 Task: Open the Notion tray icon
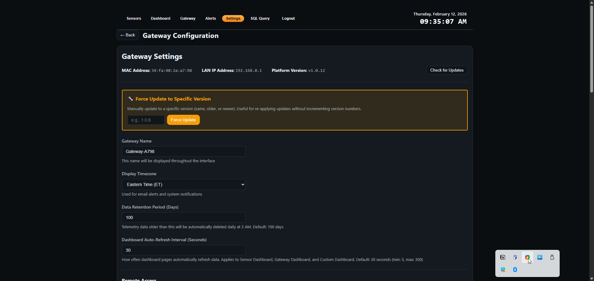click(503, 257)
